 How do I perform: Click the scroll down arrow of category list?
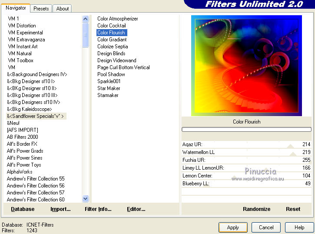[86, 199]
